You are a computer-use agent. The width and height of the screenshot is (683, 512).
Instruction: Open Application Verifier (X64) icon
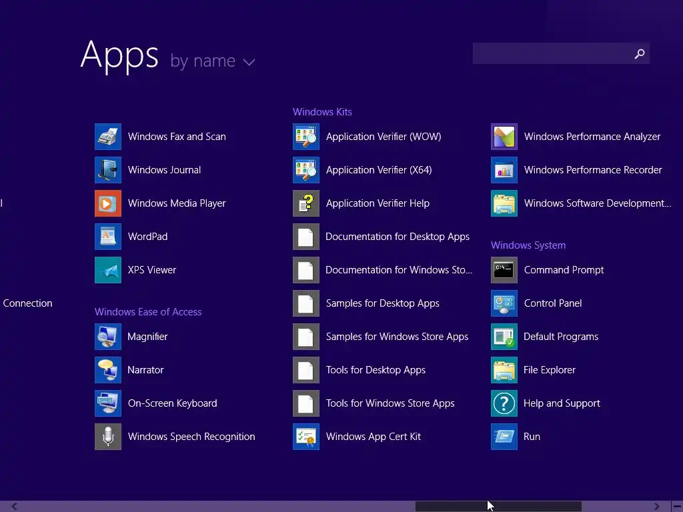306,170
